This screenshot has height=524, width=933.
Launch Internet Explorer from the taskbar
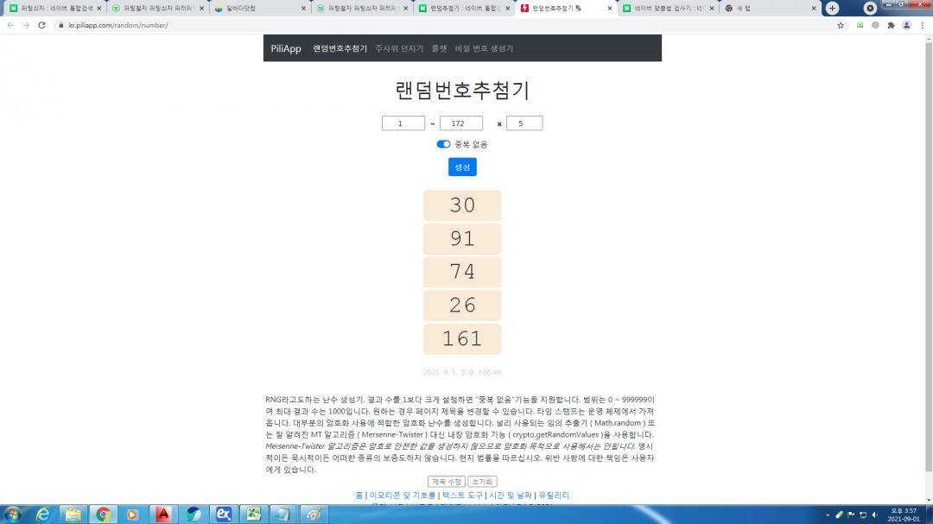point(43,514)
